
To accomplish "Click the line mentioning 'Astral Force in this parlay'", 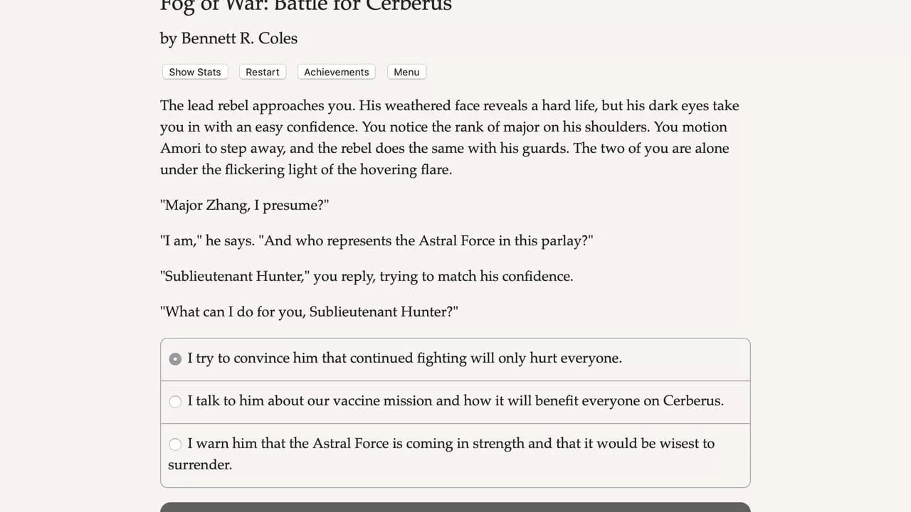I will click(376, 241).
